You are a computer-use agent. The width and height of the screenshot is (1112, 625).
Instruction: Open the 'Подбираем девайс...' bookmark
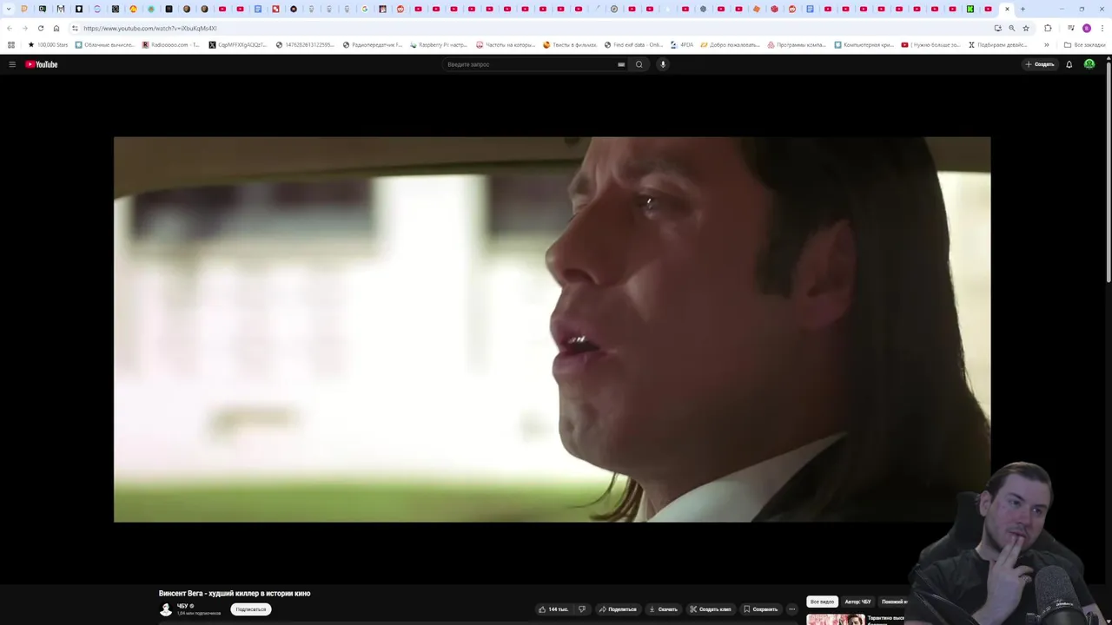point(997,44)
